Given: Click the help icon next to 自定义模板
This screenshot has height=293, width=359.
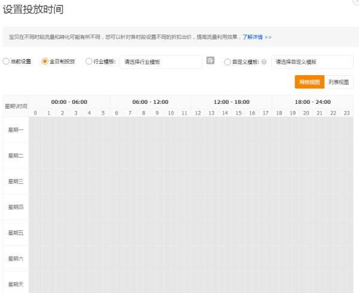Looking at the screenshot, I should tap(264, 62).
